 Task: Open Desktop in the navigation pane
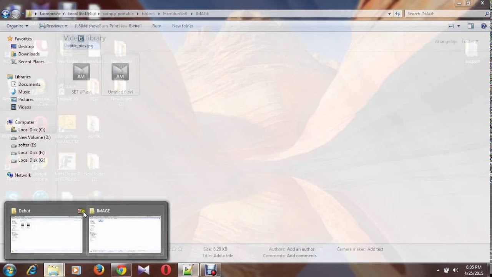tap(26, 47)
